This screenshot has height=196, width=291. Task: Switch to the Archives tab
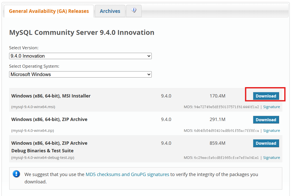click(110, 11)
